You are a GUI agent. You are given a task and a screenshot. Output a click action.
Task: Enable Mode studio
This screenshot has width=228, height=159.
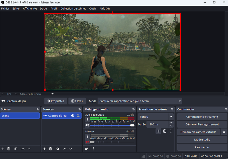click(202, 140)
